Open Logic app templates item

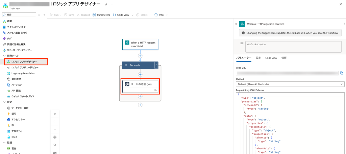point(23,73)
